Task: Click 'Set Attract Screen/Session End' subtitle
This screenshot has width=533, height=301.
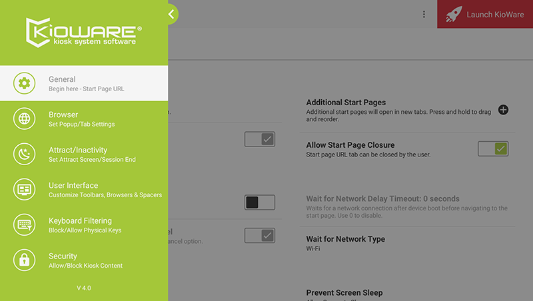Action: pos(92,160)
